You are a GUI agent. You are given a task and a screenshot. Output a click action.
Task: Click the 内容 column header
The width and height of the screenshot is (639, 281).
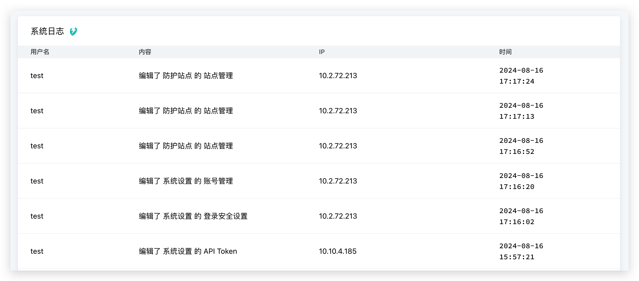145,52
